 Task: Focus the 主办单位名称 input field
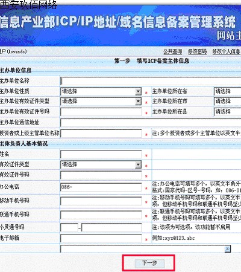point(151,81)
